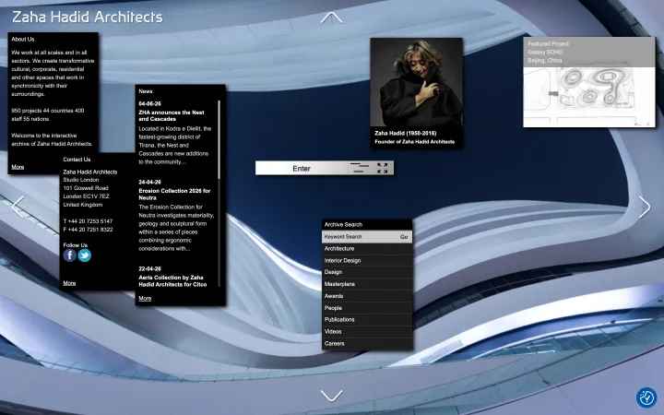Click the up chevron arrow at top

click(331, 18)
